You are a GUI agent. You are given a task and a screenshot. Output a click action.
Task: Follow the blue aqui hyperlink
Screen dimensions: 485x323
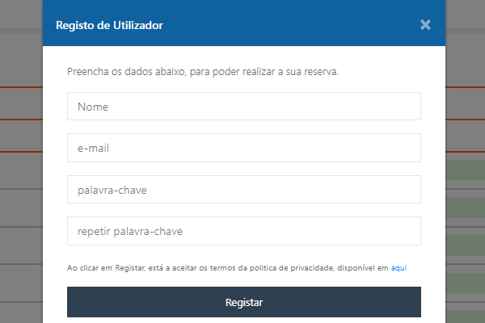tap(399, 267)
